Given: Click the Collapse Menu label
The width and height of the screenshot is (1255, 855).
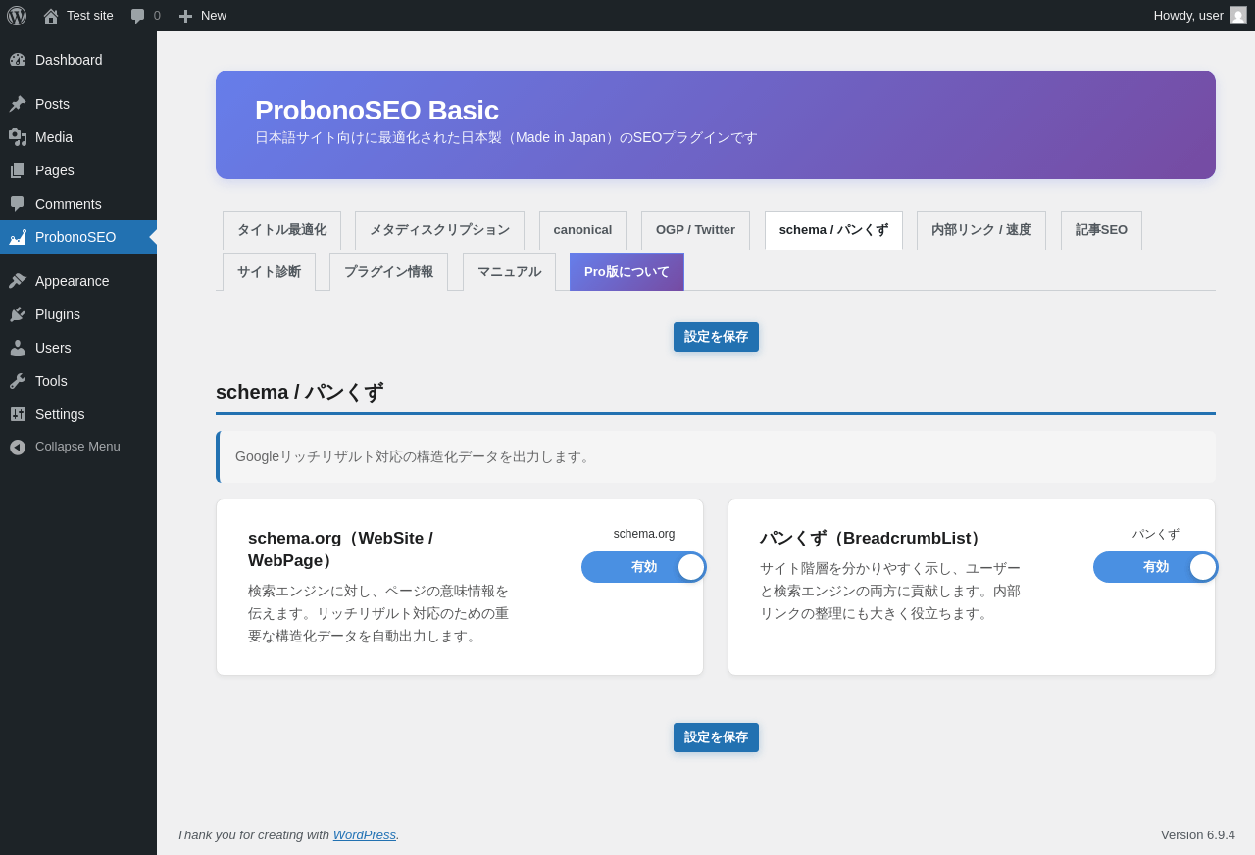Looking at the screenshot, I should pos(77,447).
